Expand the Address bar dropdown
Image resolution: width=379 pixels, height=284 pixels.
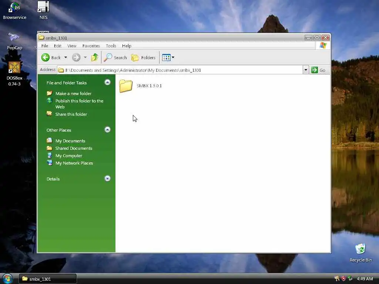[306, 70]
